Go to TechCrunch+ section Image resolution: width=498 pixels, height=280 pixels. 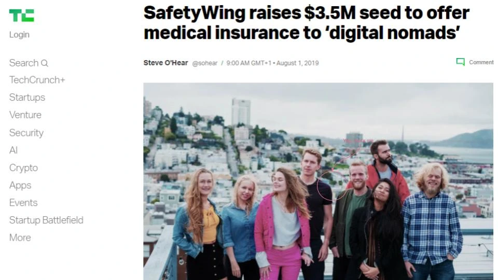coord(37,80)
